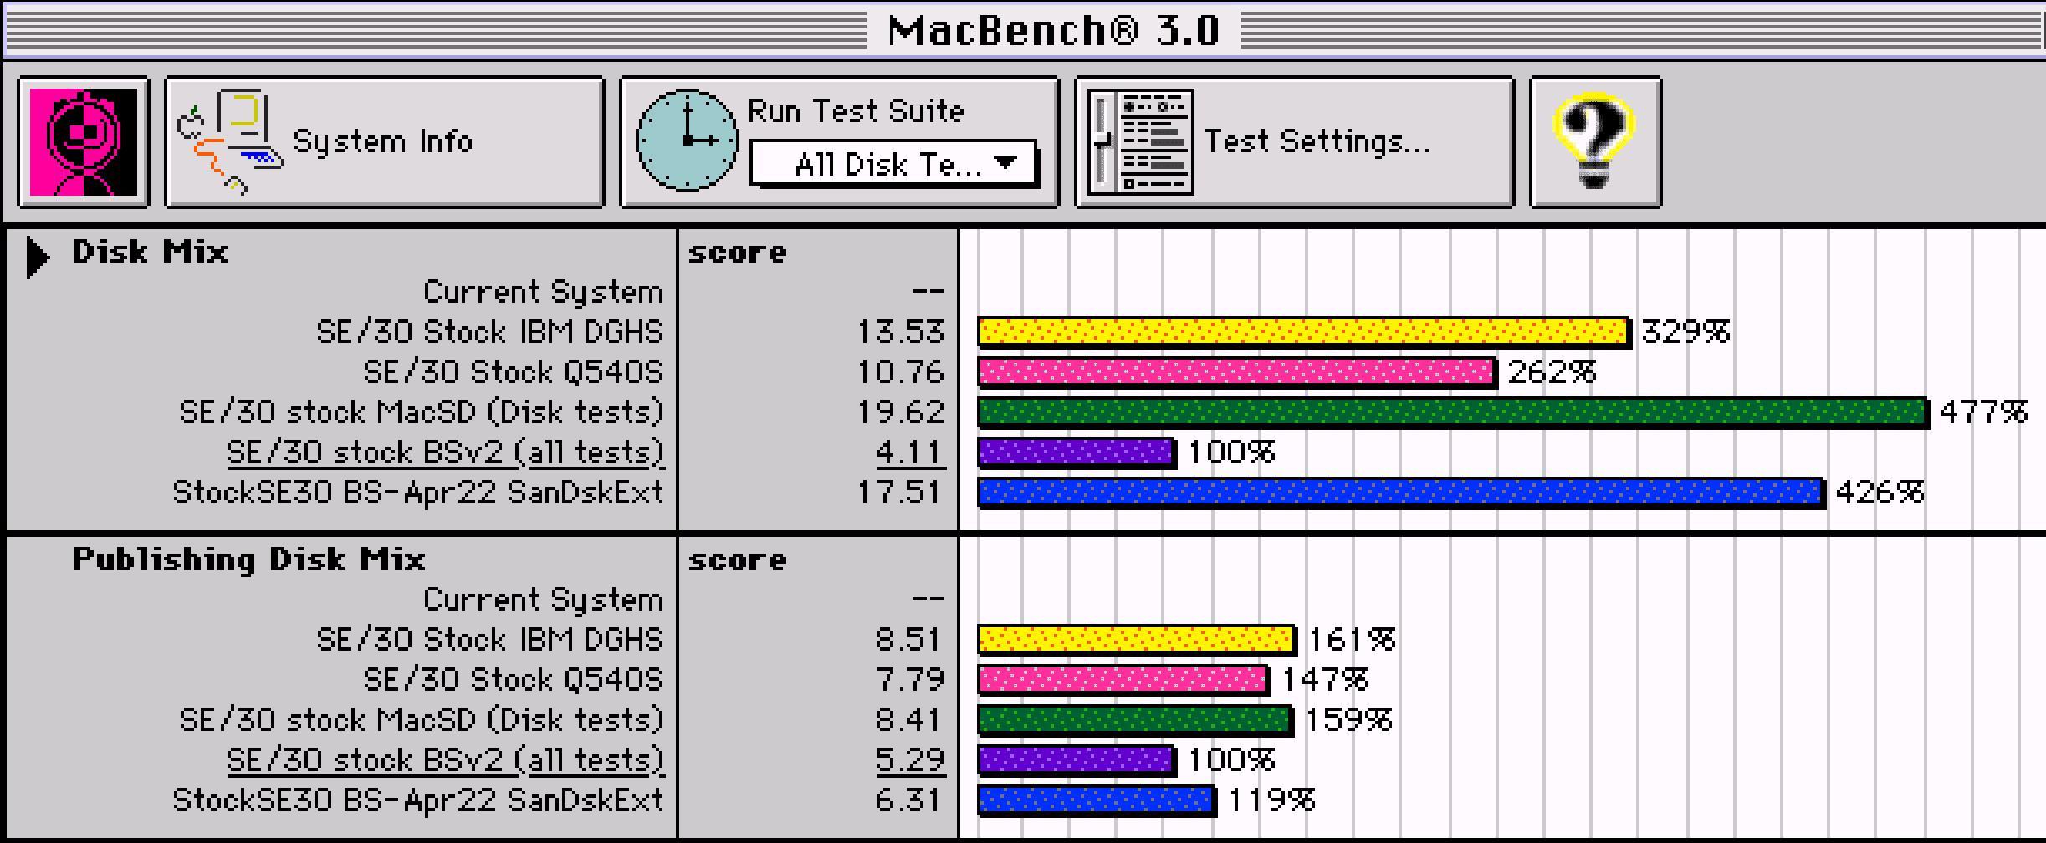Click the Run Test Suite label
The width and height of the screenshot is (2046, 843).
tap(856, 110)
